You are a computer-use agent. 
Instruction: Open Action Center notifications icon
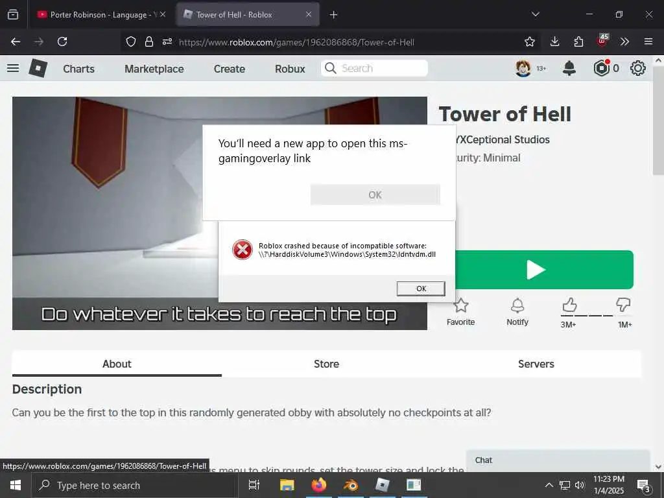644,485
